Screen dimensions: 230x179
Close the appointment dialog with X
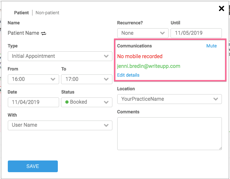click(x=222, y=8)
